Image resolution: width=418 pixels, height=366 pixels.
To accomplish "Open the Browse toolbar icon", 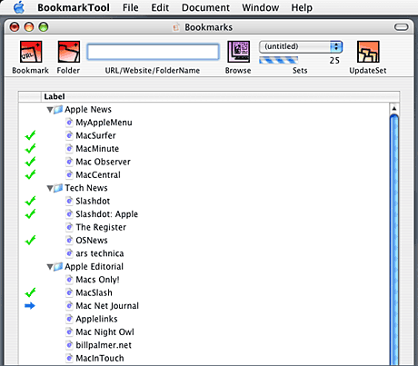I will tap(239, 52).
